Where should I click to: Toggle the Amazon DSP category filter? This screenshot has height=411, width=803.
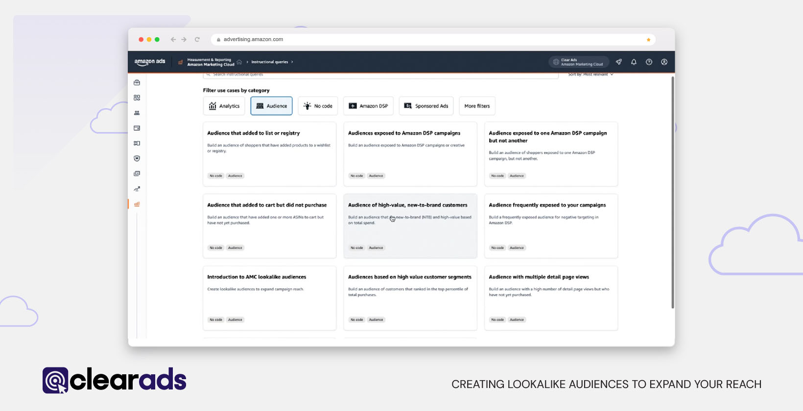coord(368,106)
